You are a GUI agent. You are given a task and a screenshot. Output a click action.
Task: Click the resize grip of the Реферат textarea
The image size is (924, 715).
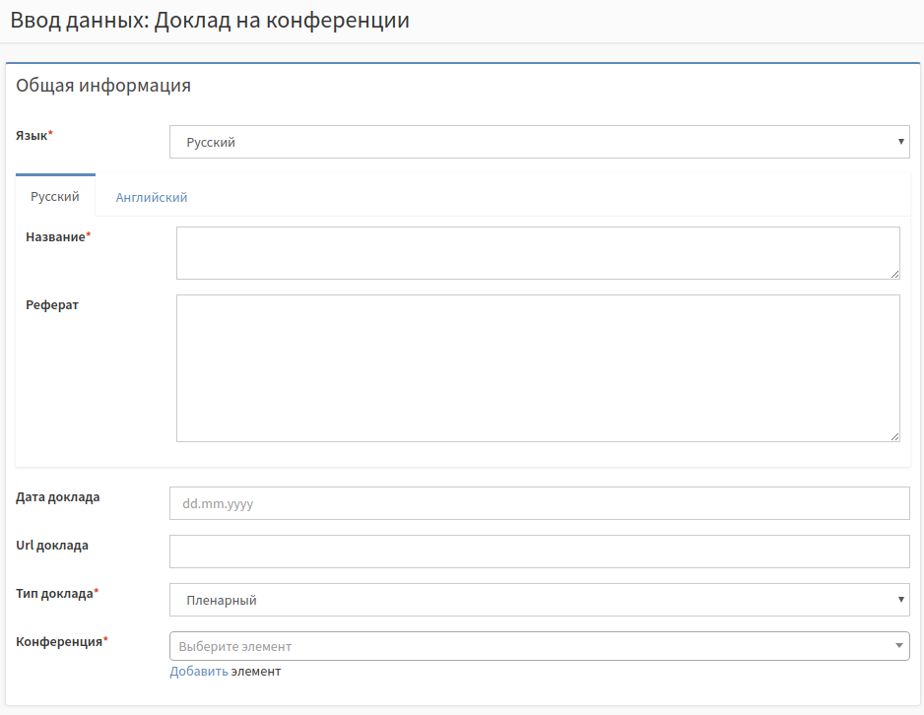pyautogui.click(x=896, y=436)
